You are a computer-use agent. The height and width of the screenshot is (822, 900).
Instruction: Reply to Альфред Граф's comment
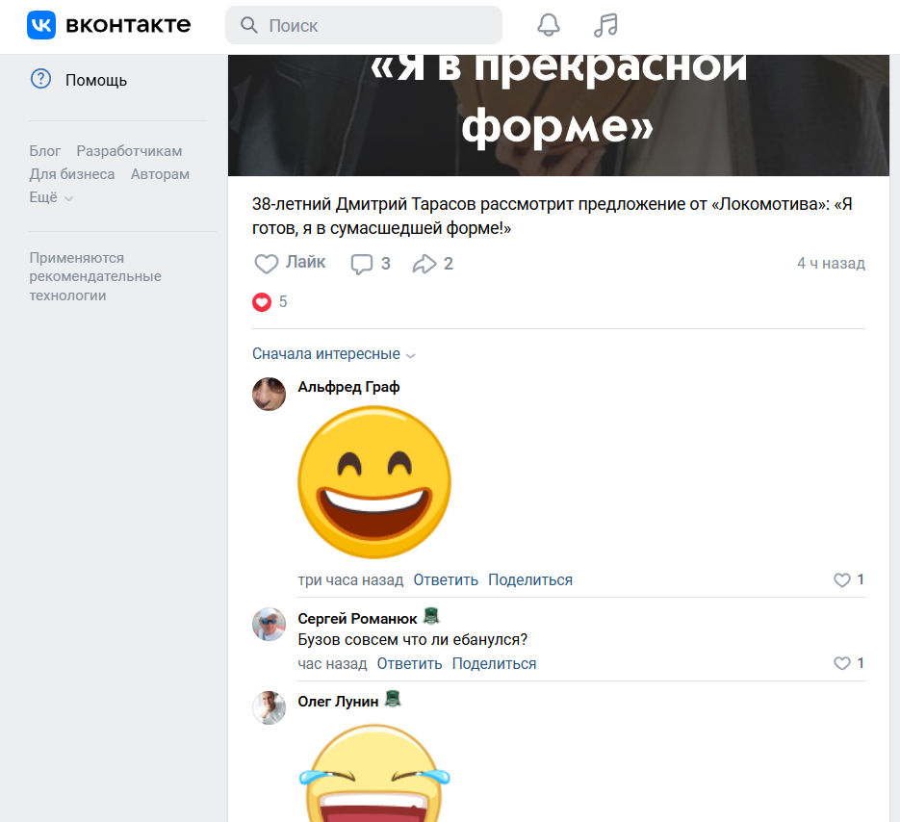[446, 580]
